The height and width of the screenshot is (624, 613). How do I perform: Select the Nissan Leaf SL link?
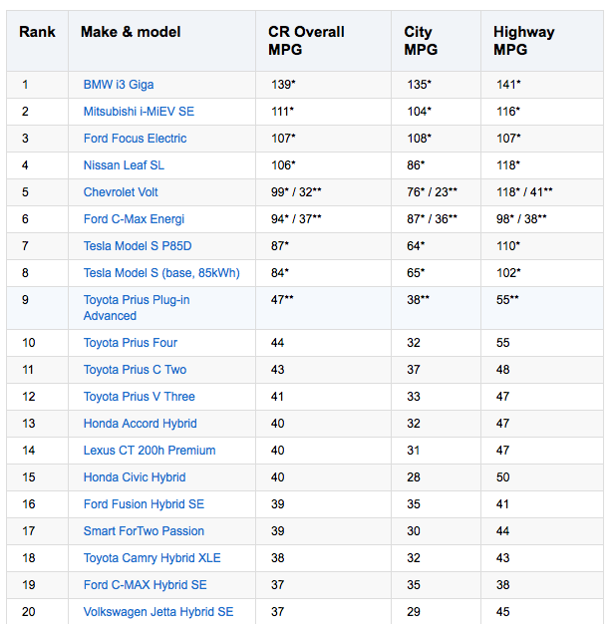point(124,165)
